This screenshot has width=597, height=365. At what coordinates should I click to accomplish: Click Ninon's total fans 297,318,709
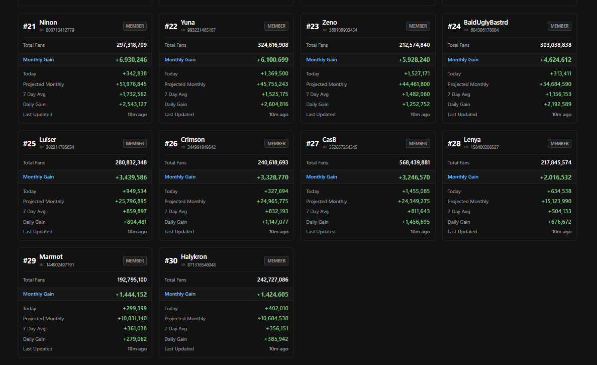131,45
